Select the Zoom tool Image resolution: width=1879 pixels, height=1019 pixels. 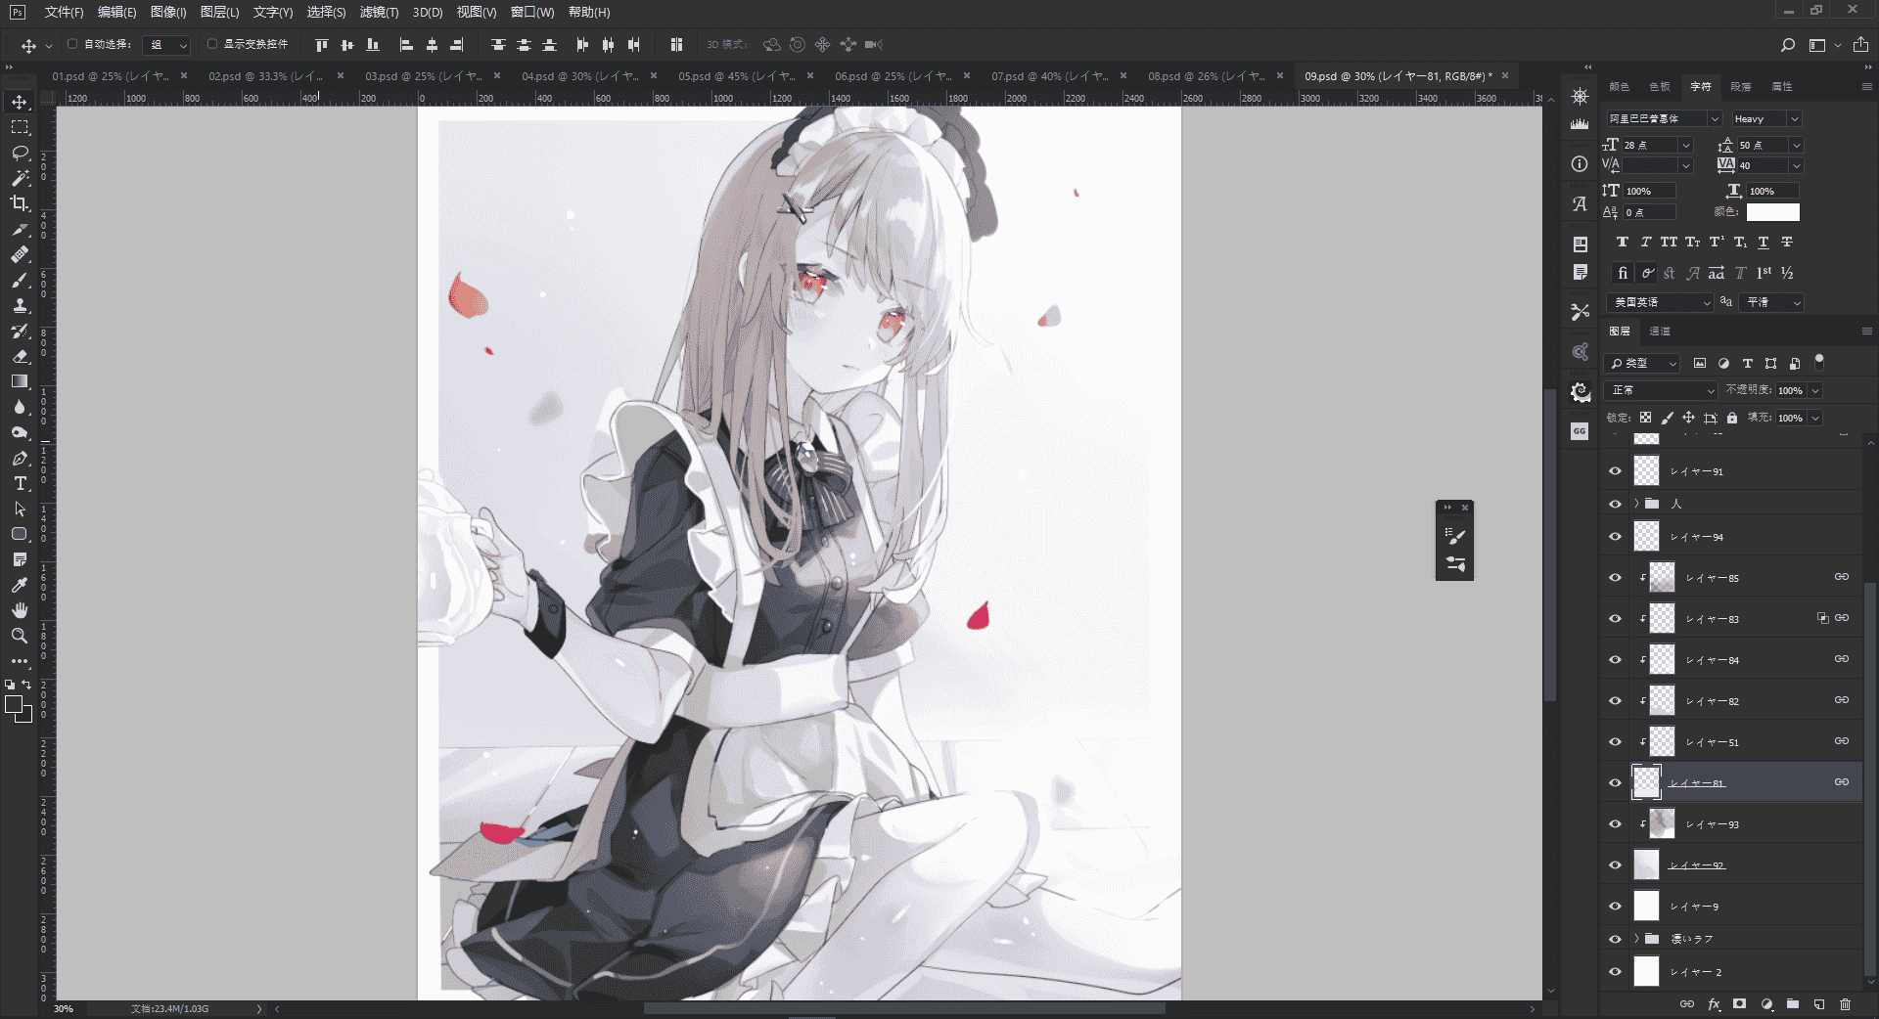click(x=20, y=636)
